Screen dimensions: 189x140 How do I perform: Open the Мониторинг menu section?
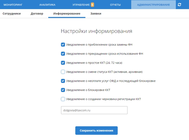(x=13, y=5)
